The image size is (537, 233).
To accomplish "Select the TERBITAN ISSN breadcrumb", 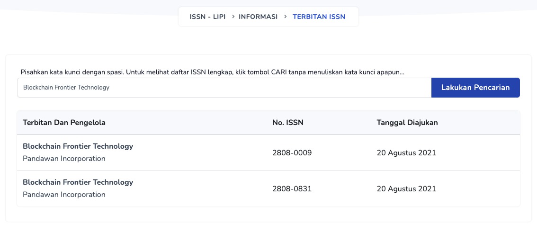I will tap(319, 17).
